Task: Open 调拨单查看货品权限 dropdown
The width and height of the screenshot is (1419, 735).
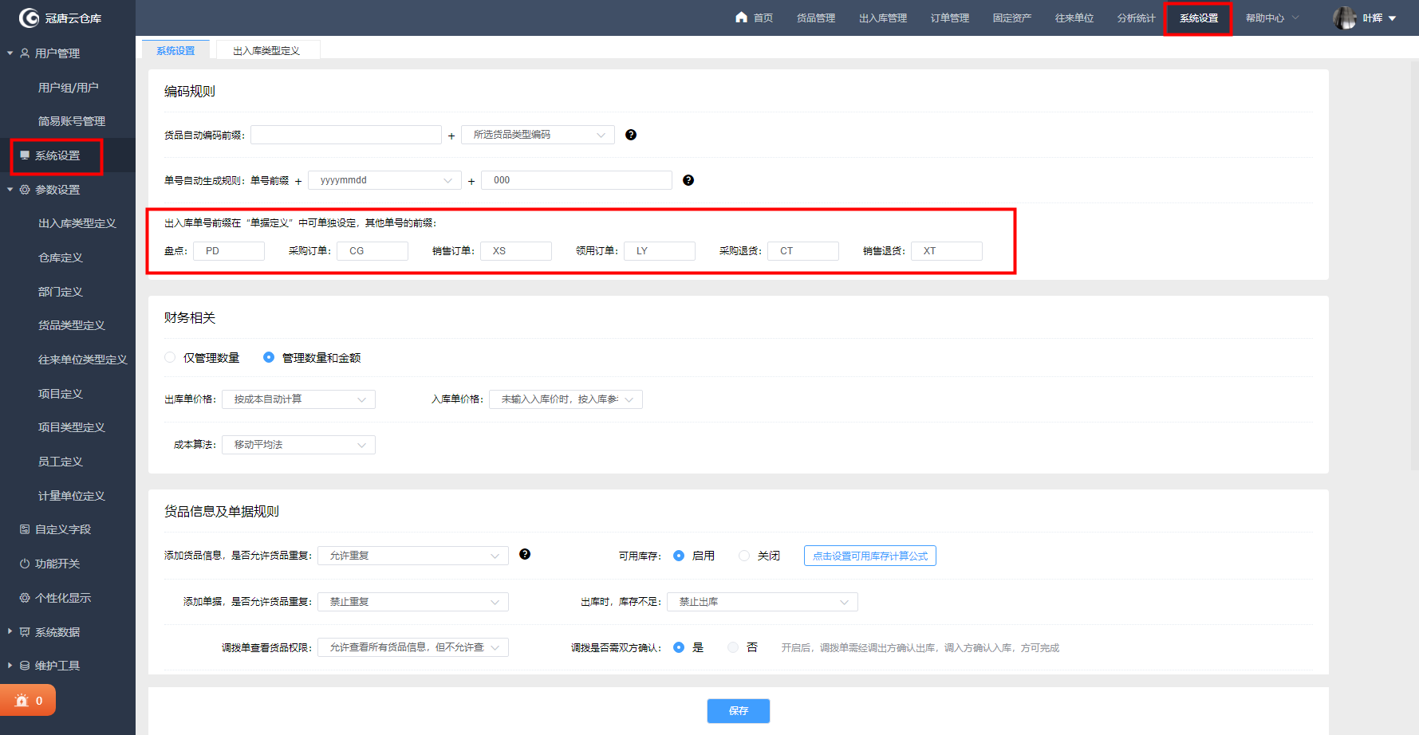Action: (413, 647)
